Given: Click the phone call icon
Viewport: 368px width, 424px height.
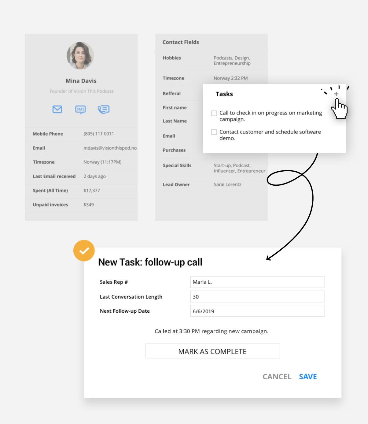Looking at the screenshot, I should [x=103, y=109].
